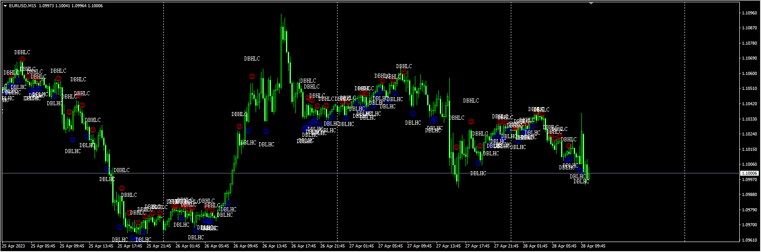Open the chart menu arrow beside EURUSD,M15
This screenshot has width=761, height=252.
(x=5, y=6)
